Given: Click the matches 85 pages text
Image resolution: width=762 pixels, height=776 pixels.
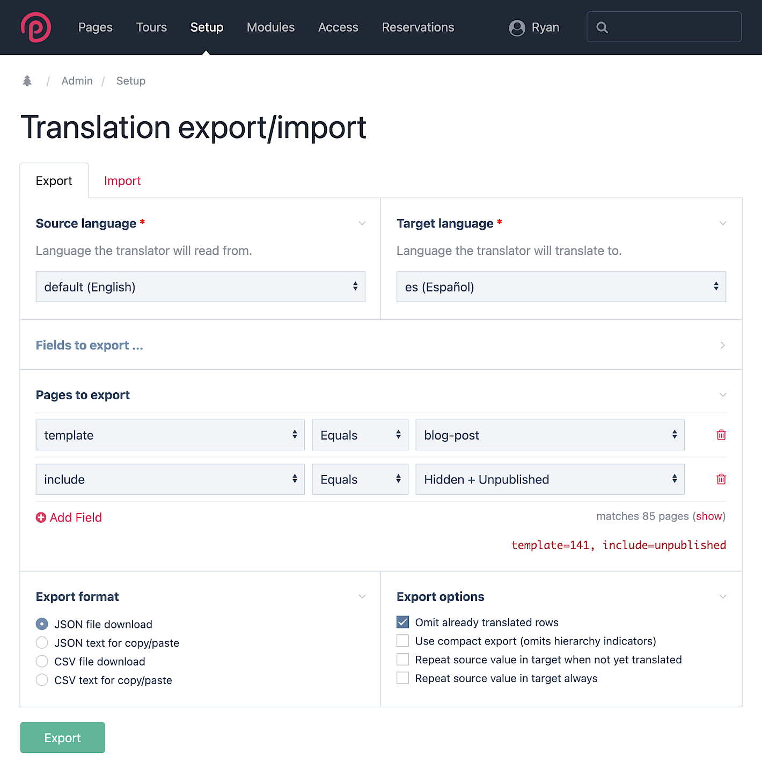Looking at the screenshot, I should [x=643, y=516].
